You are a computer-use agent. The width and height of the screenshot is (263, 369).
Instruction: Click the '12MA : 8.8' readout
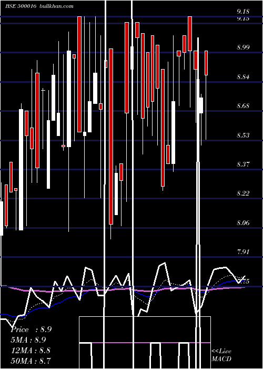[31, 350]
